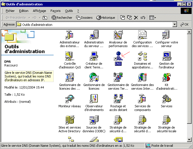The height and width of the screenshot is (149, 193).
Task: Click the Undo toolbar icon
Action: [x=143, y=18]
